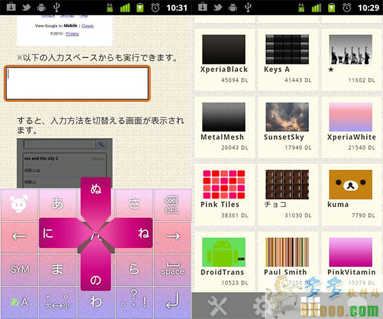Tap Android debug icon in left status bar
The image size is (383, 319).
point(41,7)
